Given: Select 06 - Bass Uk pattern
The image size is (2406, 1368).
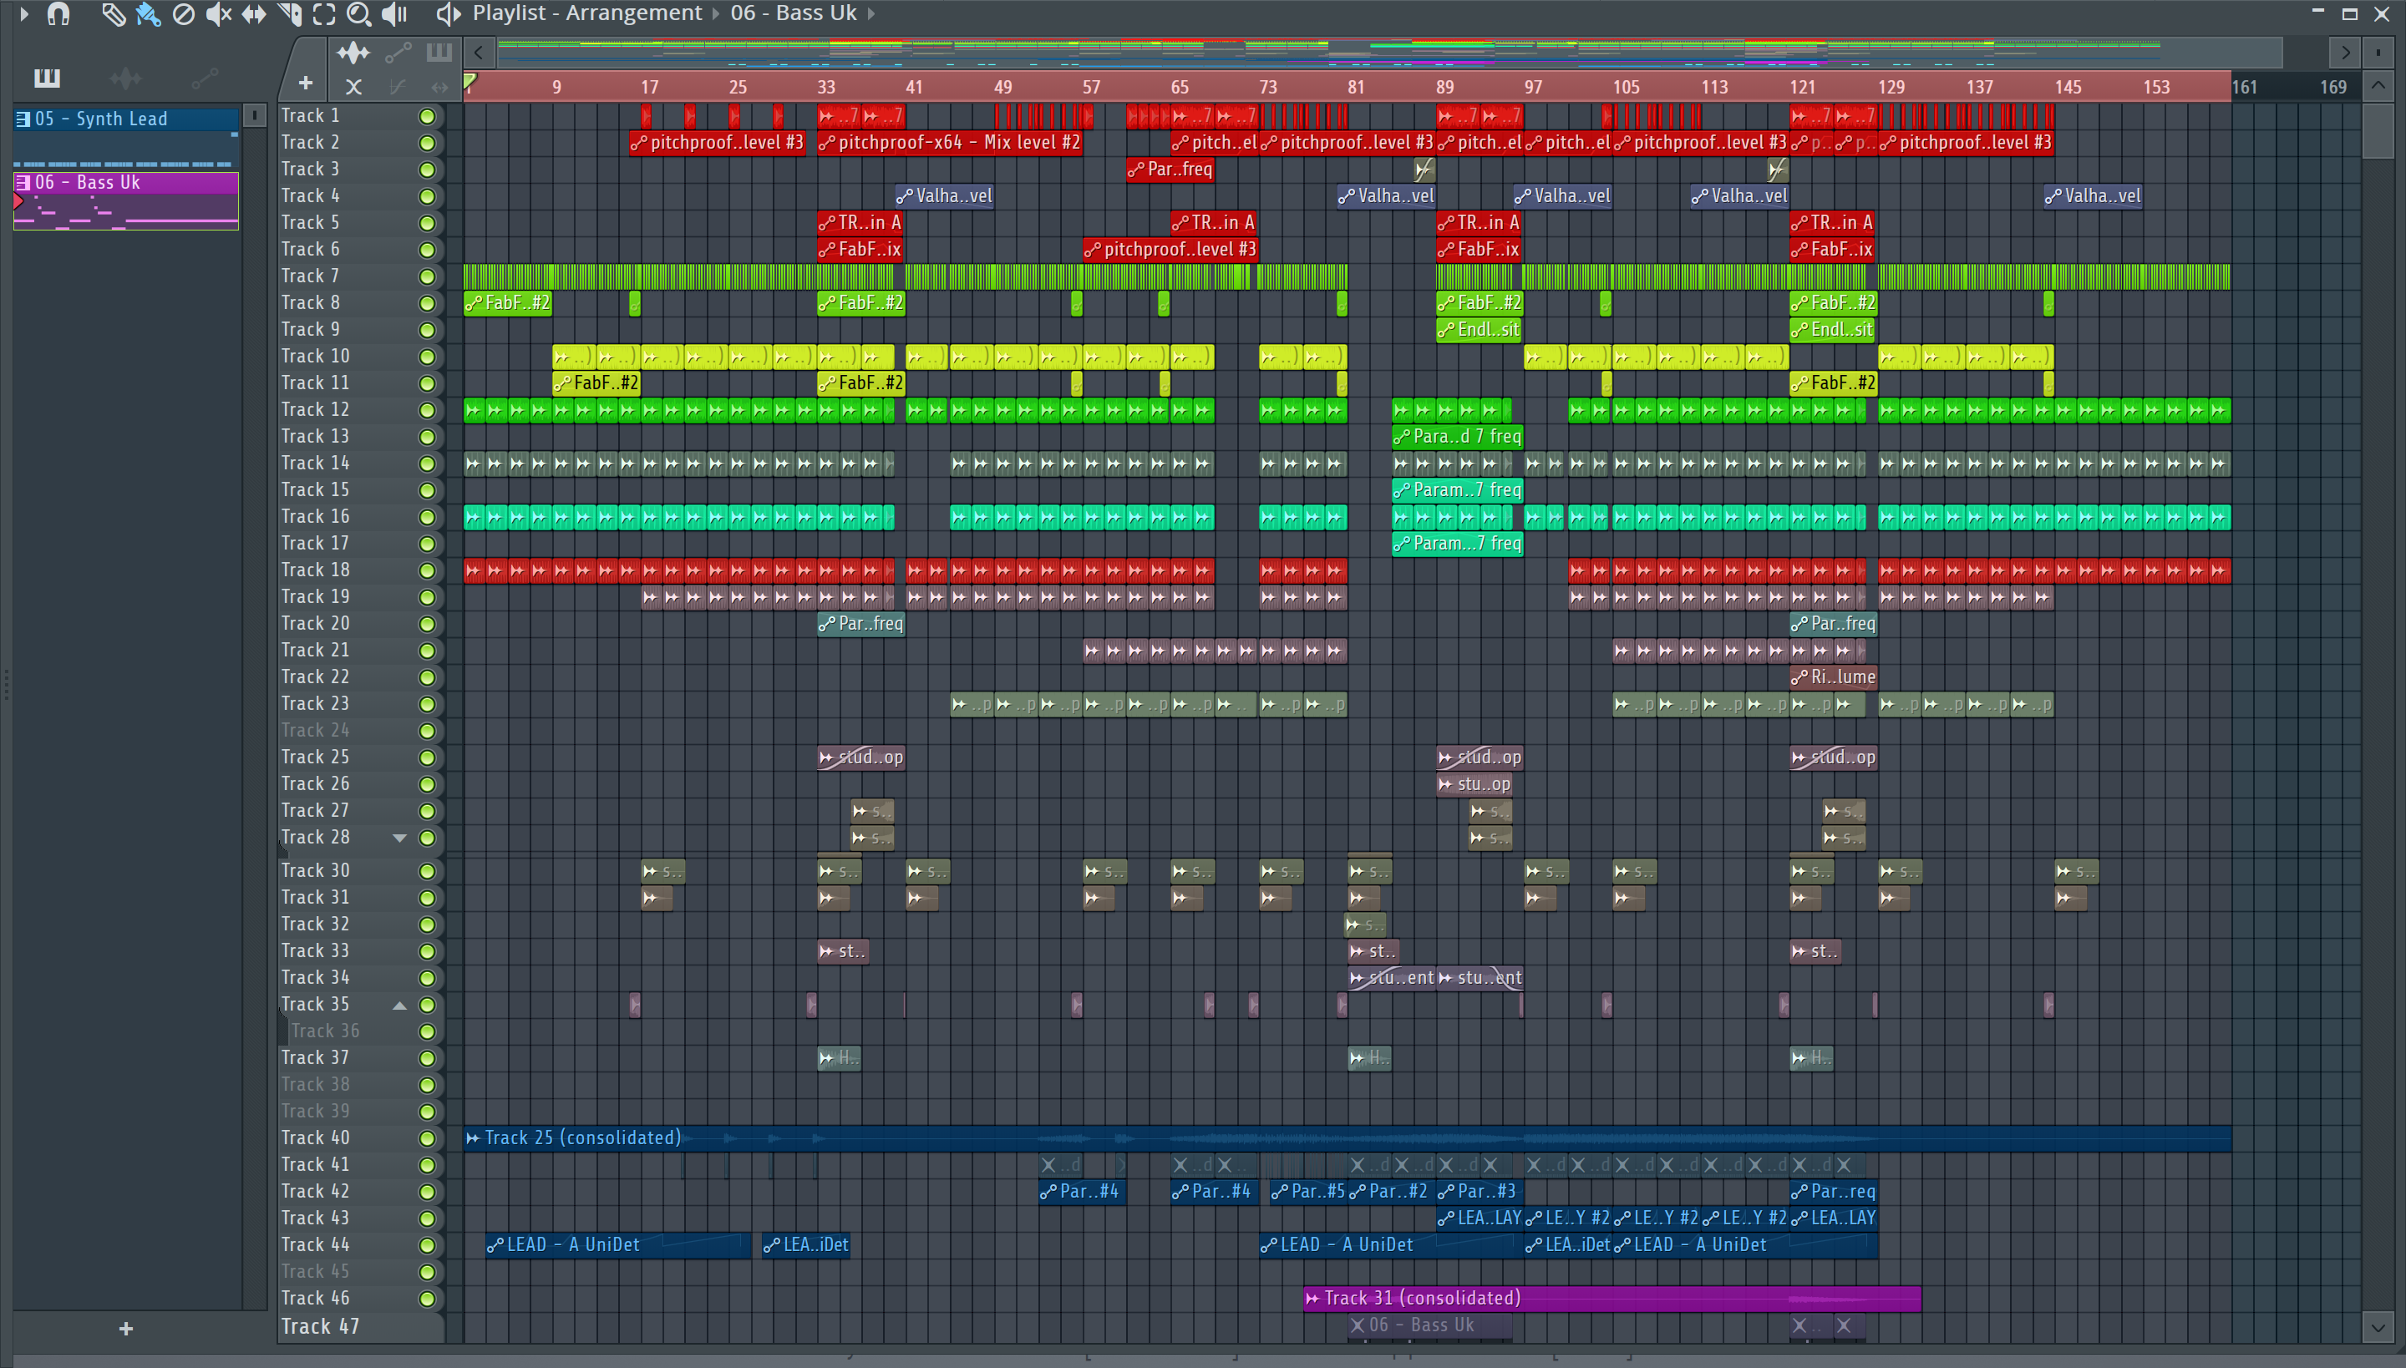Looking at the screenshot, I should pos(126,183).
